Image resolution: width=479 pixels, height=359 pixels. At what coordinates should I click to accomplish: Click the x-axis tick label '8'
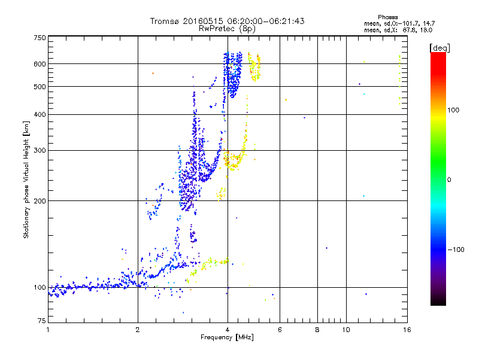coord(317,330)
